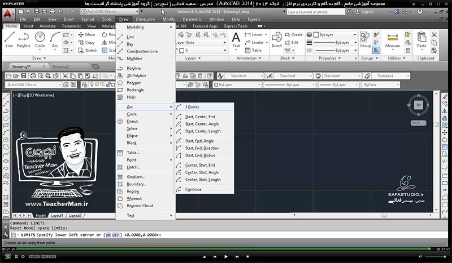Switch to the Featured Apps ribbon tab

[205, 26]
